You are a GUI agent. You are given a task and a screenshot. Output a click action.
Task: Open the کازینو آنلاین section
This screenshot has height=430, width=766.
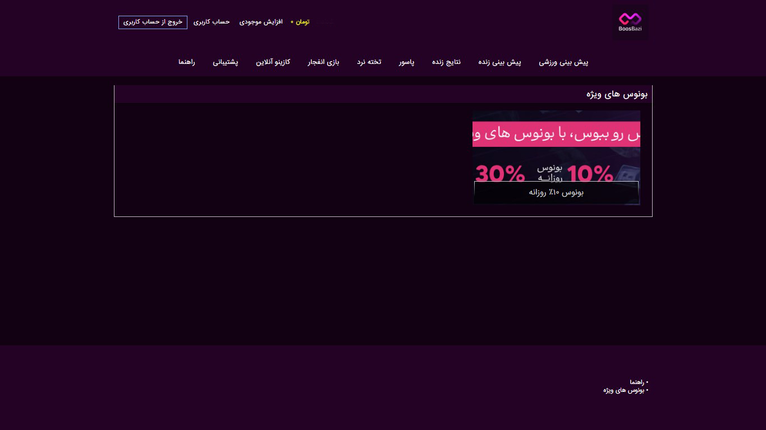pos(273,62)
